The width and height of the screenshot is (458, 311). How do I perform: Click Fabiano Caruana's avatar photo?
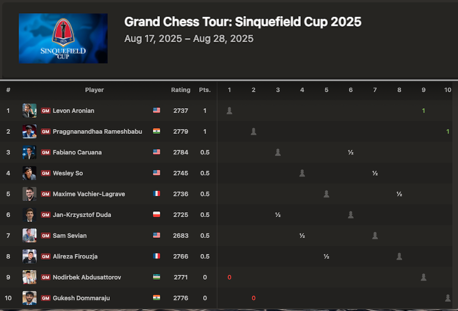29,152
